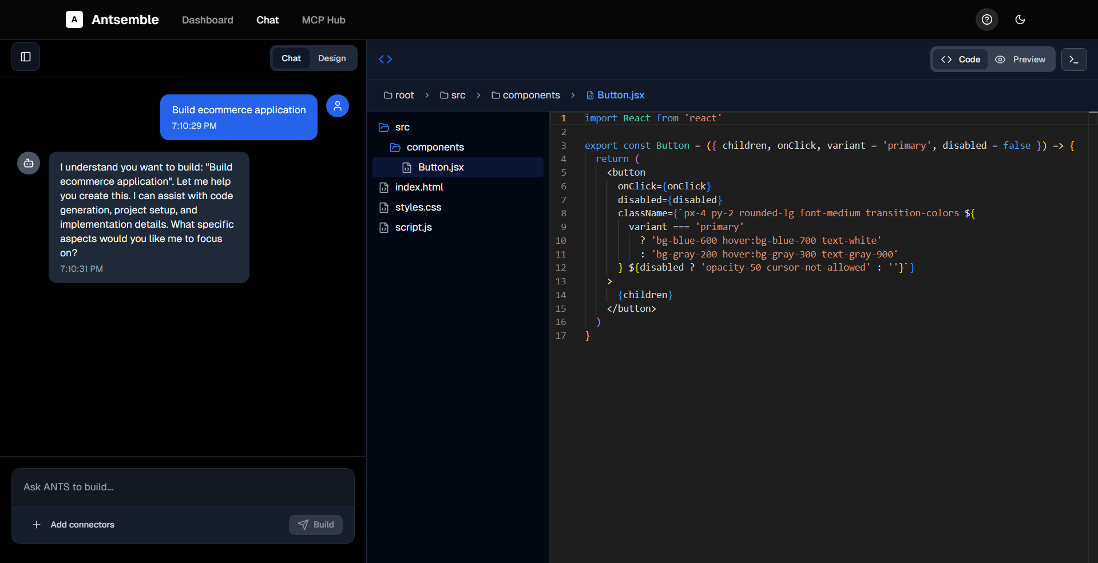Viewport: 1098px width, 563px height.
Task: Click the chevron after root in breadcrumb
Action: pos(427,95)
